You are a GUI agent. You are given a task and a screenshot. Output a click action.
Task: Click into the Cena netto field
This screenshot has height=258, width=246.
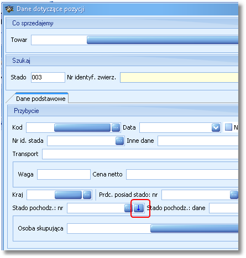click(182, 174)
